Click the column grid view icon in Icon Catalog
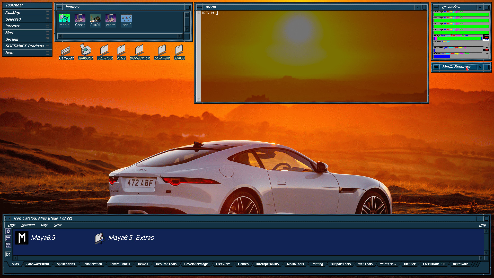The width and height of the screenshot is (494, 278). [8, 245]
